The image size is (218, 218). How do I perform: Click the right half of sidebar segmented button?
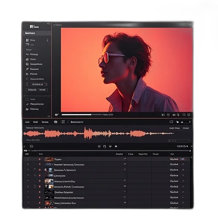pyautogui.click(x=43, y=90)
